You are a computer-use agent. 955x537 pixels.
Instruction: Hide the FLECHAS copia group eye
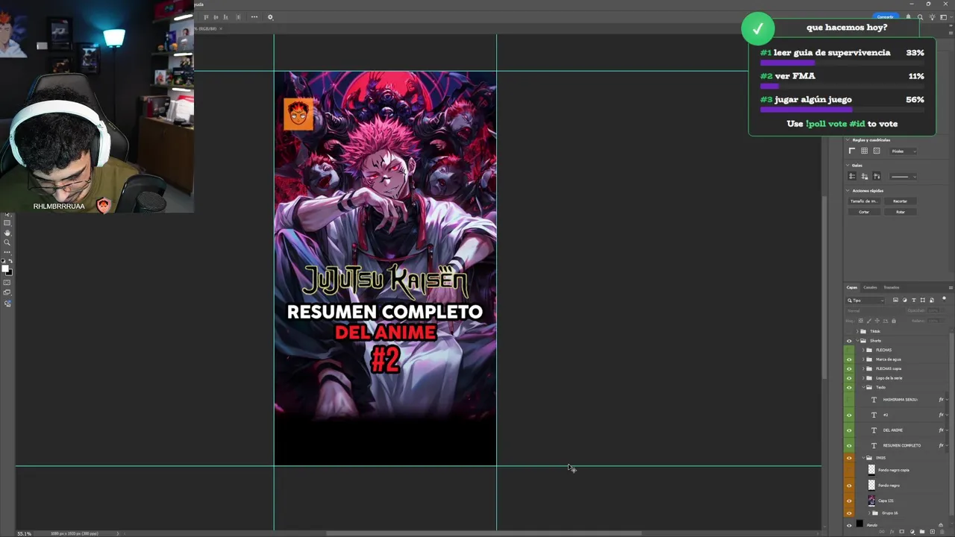849,368
